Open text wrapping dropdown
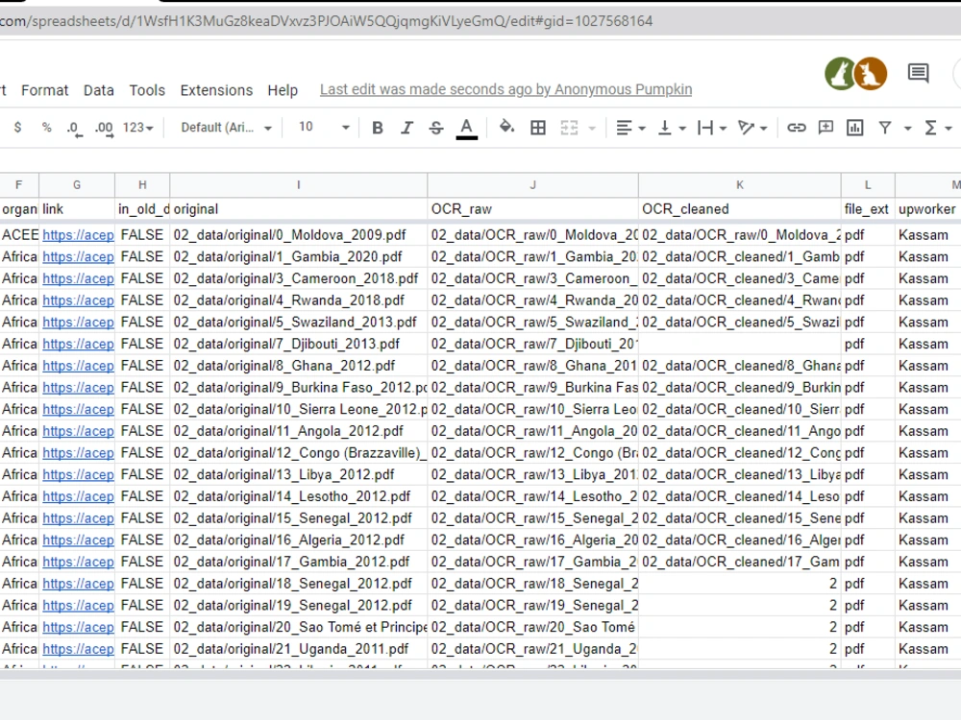The image size is (961, 720). point(711,128)
